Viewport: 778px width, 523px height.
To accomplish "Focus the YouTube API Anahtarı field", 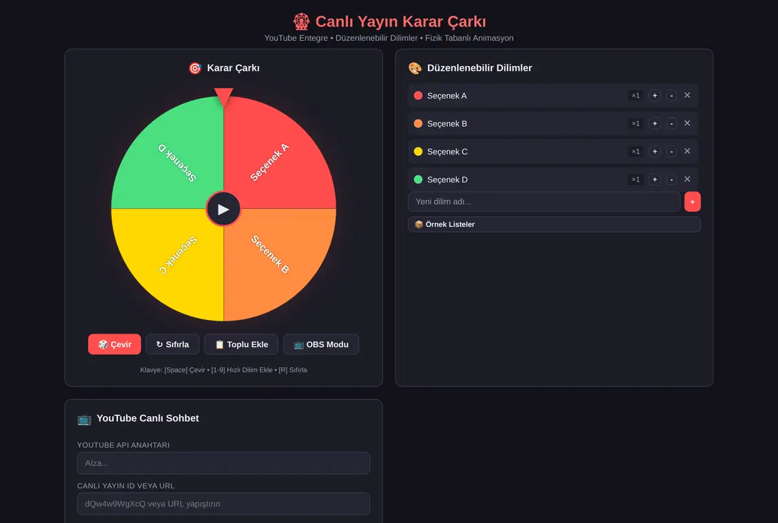I will pyautogui.click(x=224, y=463).
